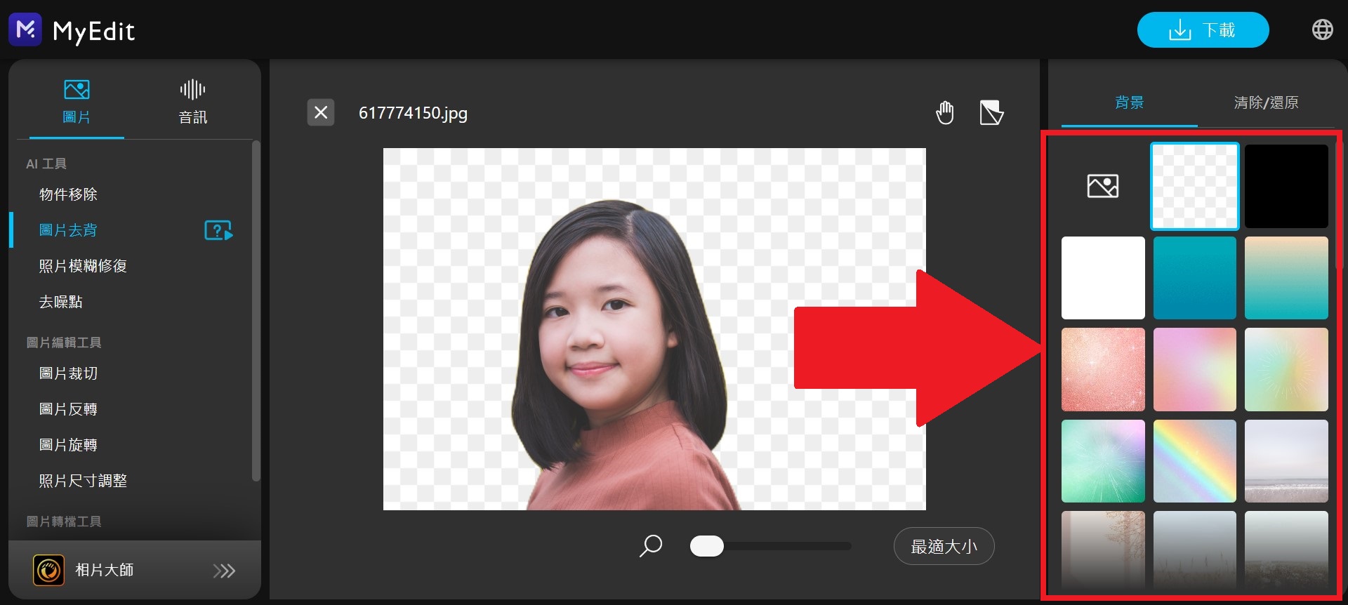Choose the pink-purple pastel gradient background
This screenshot has height=605, width=1348.
[1194, 369]
